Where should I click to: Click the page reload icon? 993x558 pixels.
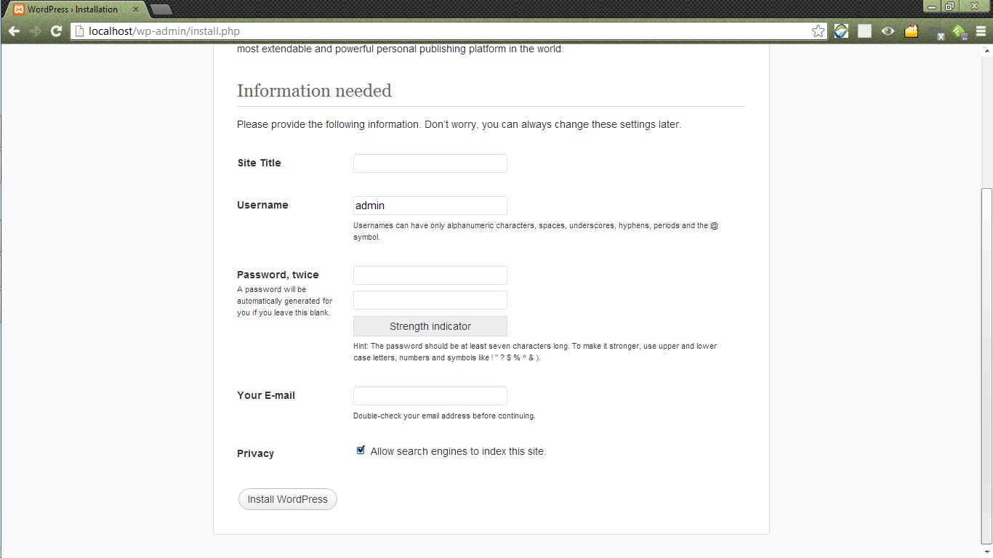pyautogui.click(x=56, y=31)
